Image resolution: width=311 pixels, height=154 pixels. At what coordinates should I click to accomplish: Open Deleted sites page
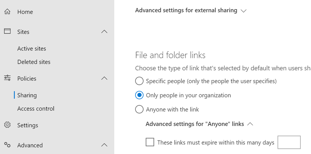click(34, 62)
